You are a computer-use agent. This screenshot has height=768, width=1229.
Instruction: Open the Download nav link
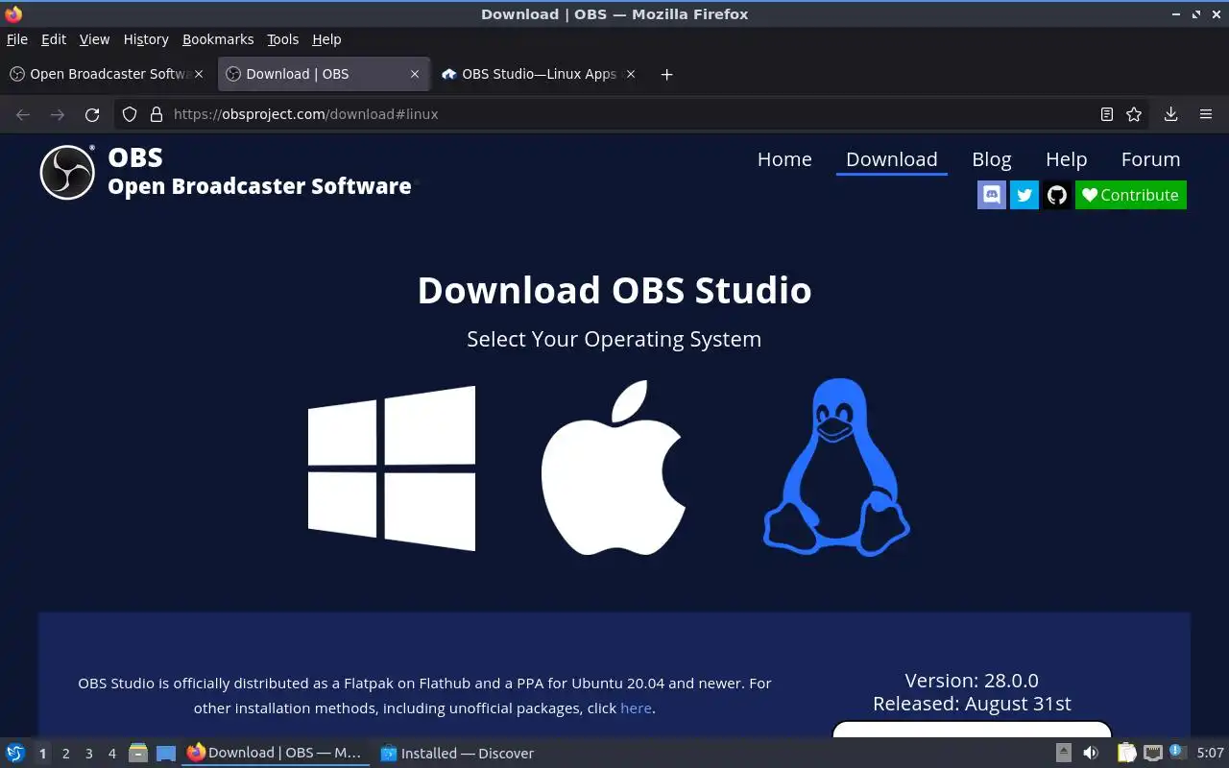tap(892, 159)
